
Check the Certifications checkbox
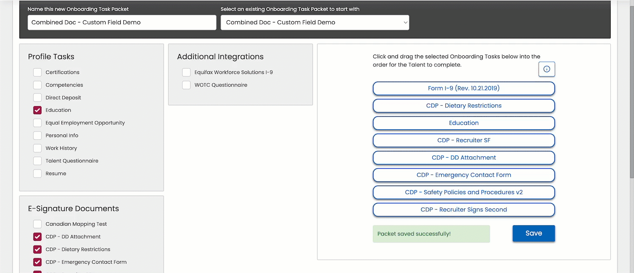click(38, 72)
